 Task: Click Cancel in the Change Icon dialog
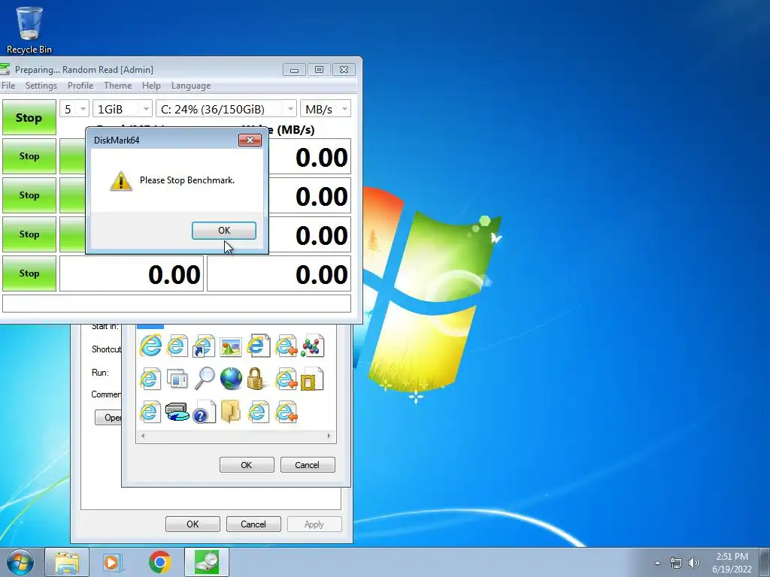308,464
